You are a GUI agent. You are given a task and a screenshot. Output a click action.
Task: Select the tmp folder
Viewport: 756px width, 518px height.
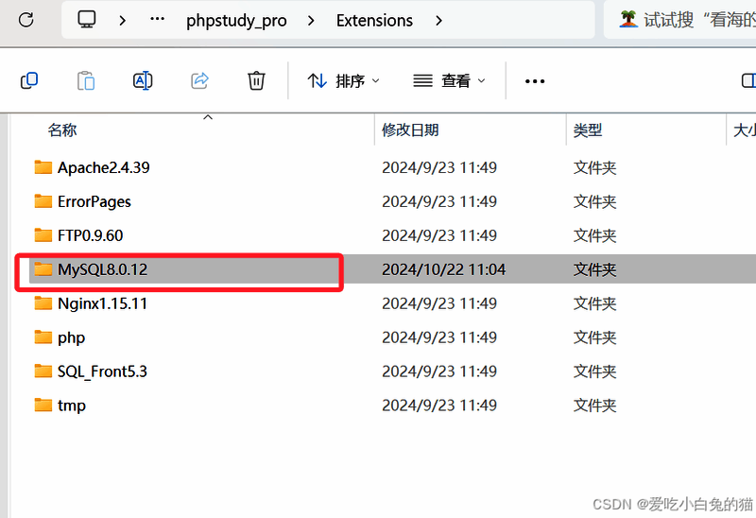click(x=72, y=406)
